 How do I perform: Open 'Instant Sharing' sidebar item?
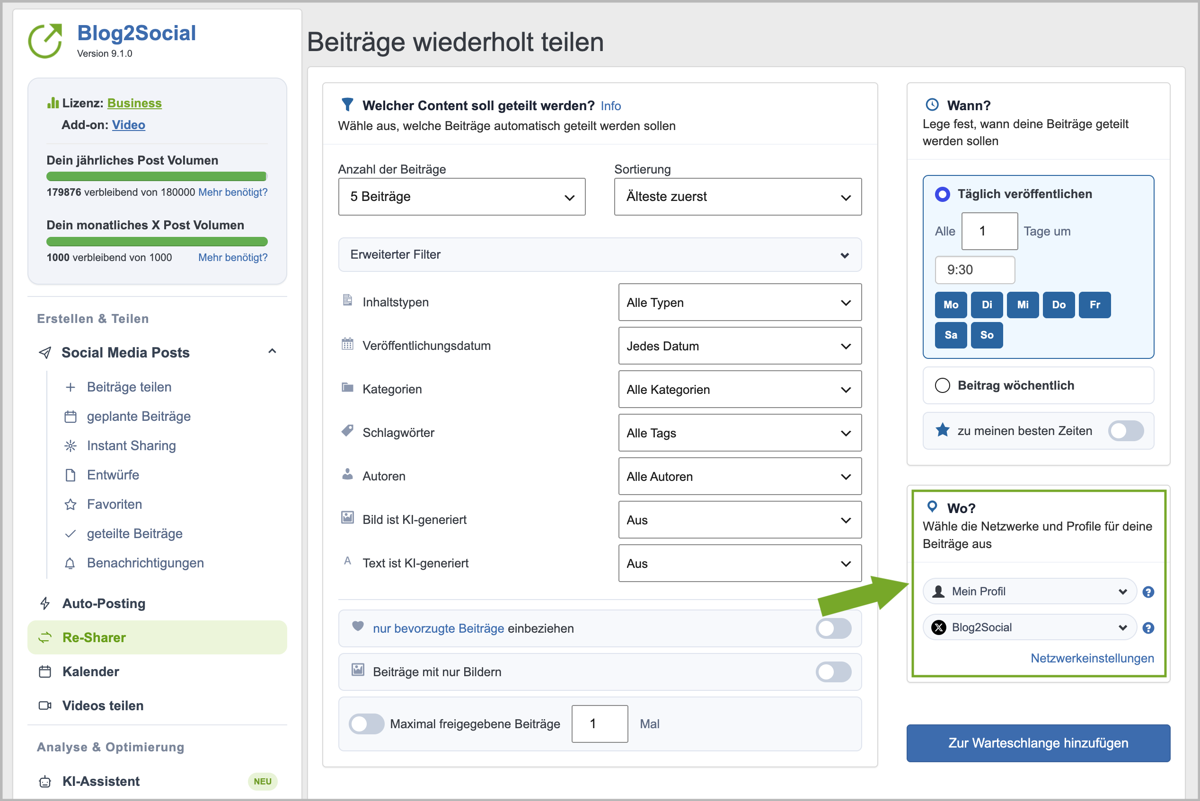pyautogui.click(x=132, y=445)
